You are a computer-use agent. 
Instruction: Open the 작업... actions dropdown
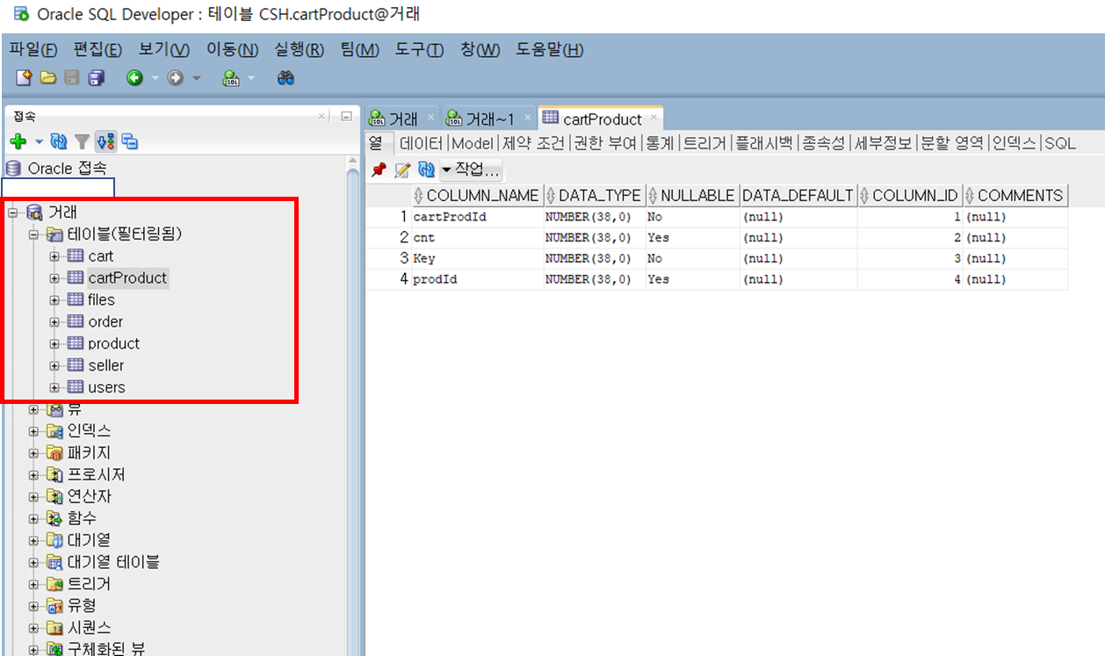pos(471,169)
